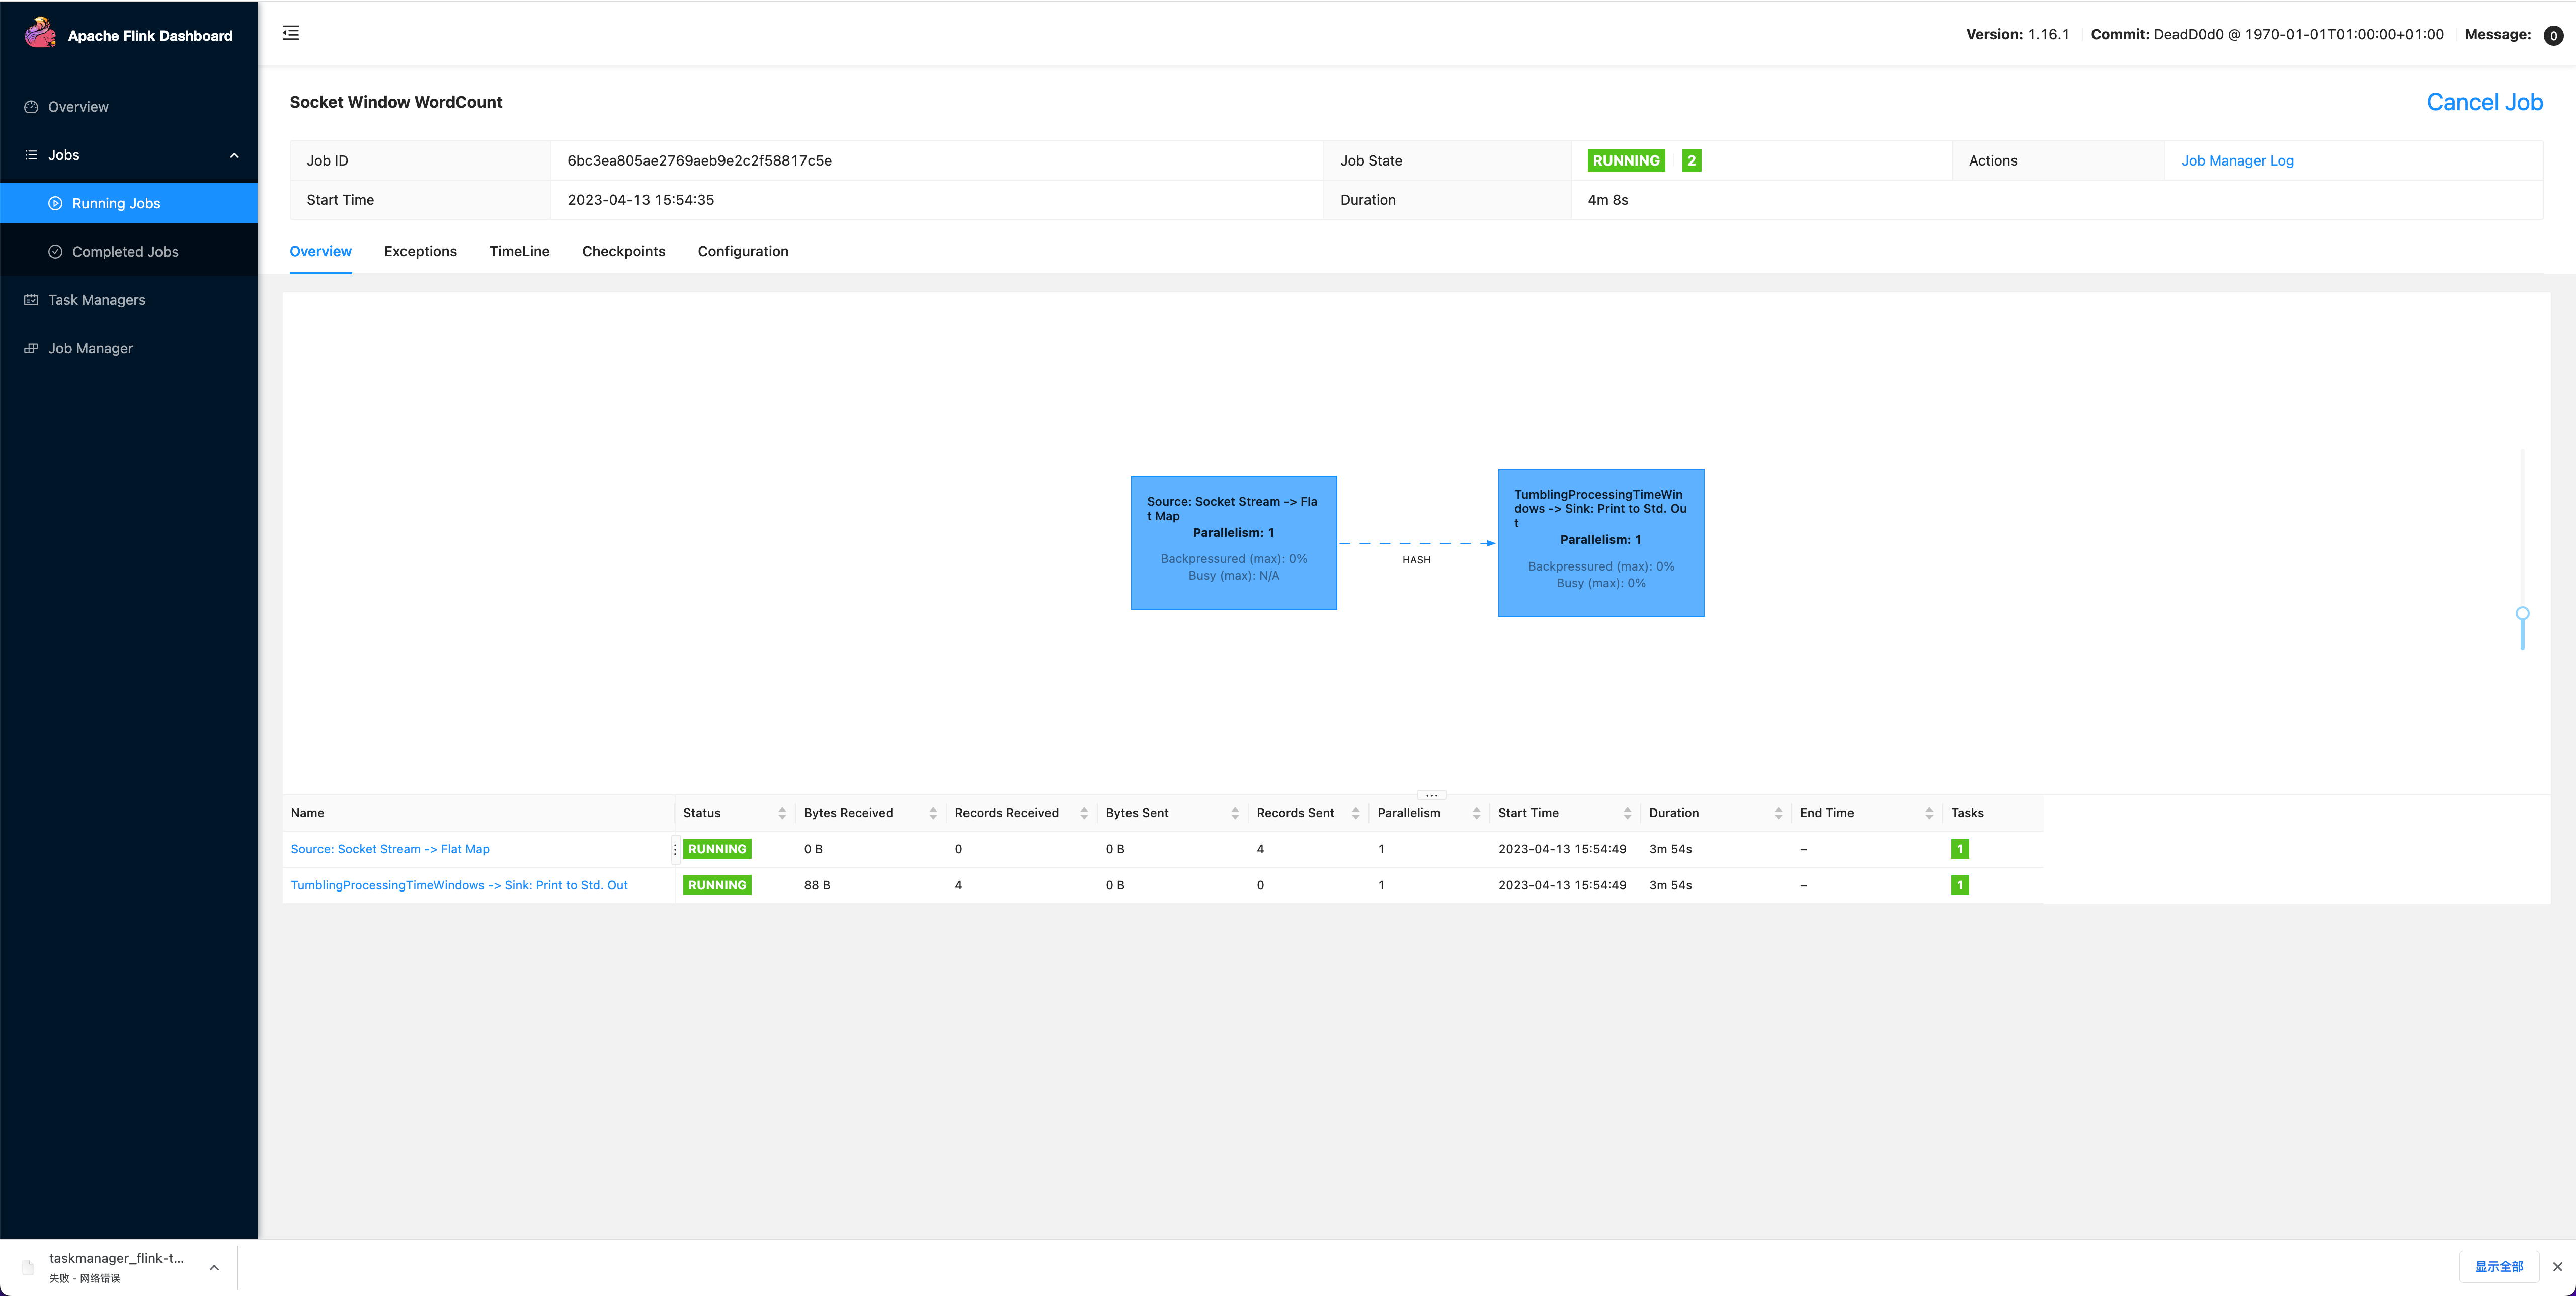The width and height of the screenshot is (2576, 1296).
Task: Click the Version: 1.16.1 text
Action: (x=2017, y=34)
